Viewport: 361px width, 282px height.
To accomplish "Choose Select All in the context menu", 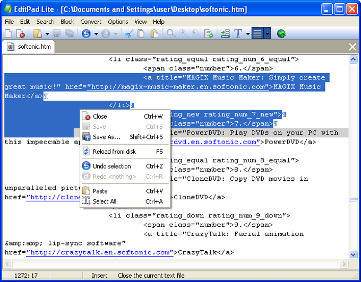I will coord(125,201).
